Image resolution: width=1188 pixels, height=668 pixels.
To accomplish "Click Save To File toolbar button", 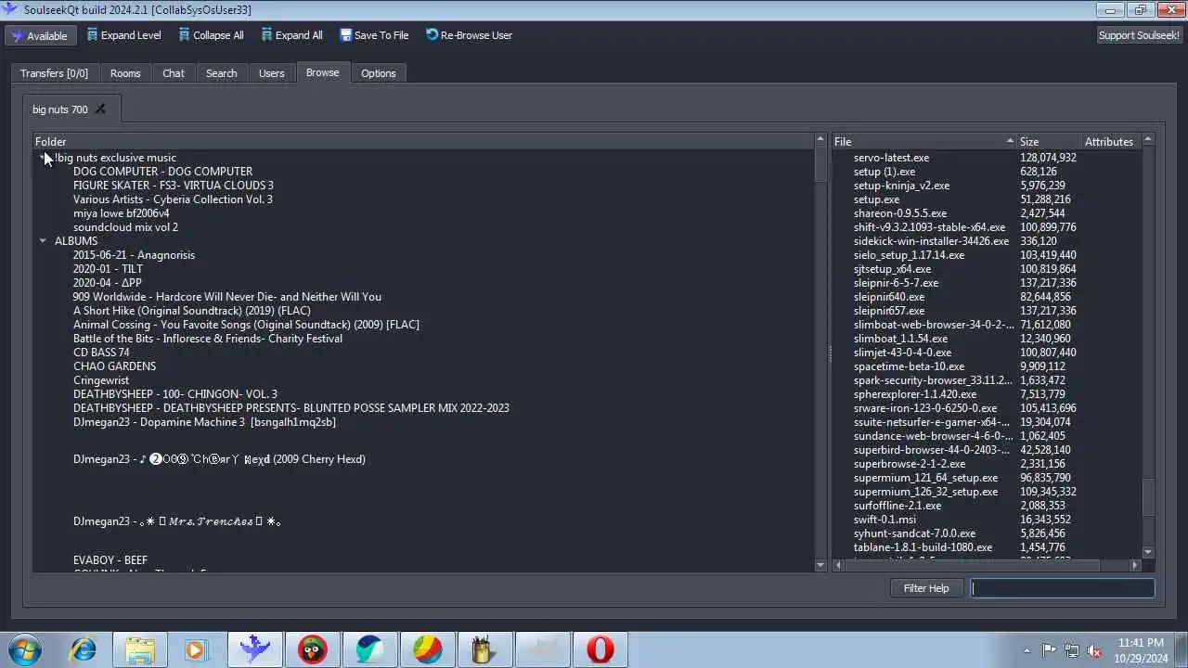I will pyautogui.click(x=374, y=35).
